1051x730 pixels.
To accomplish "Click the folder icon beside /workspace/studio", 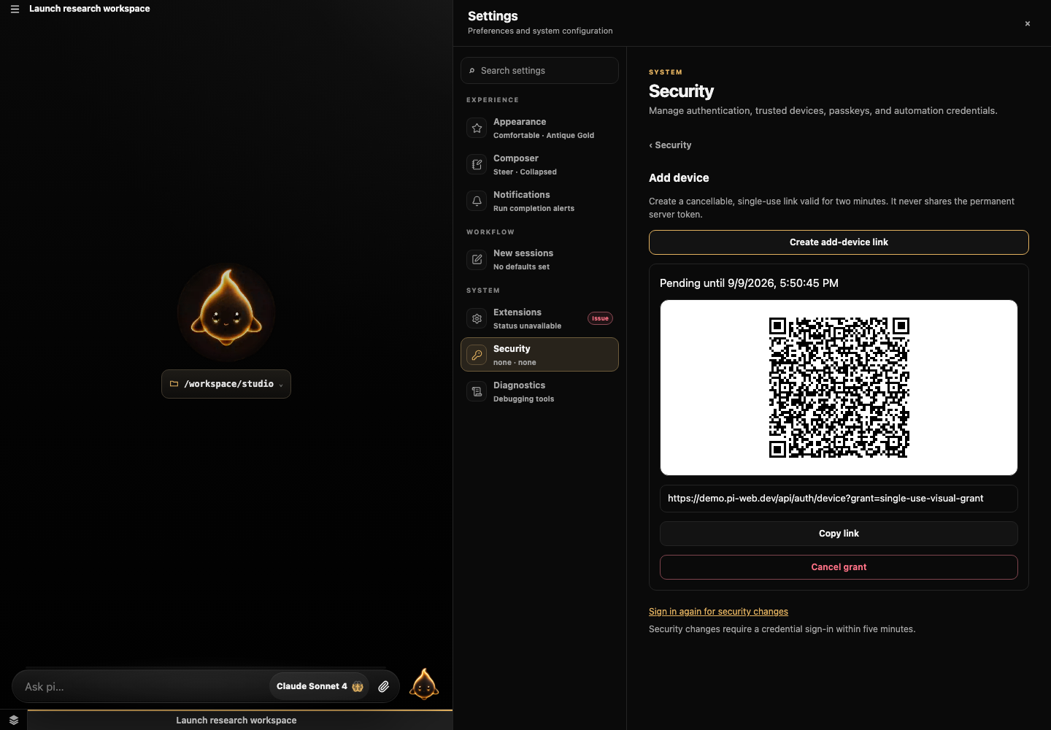I will point(174,384).
